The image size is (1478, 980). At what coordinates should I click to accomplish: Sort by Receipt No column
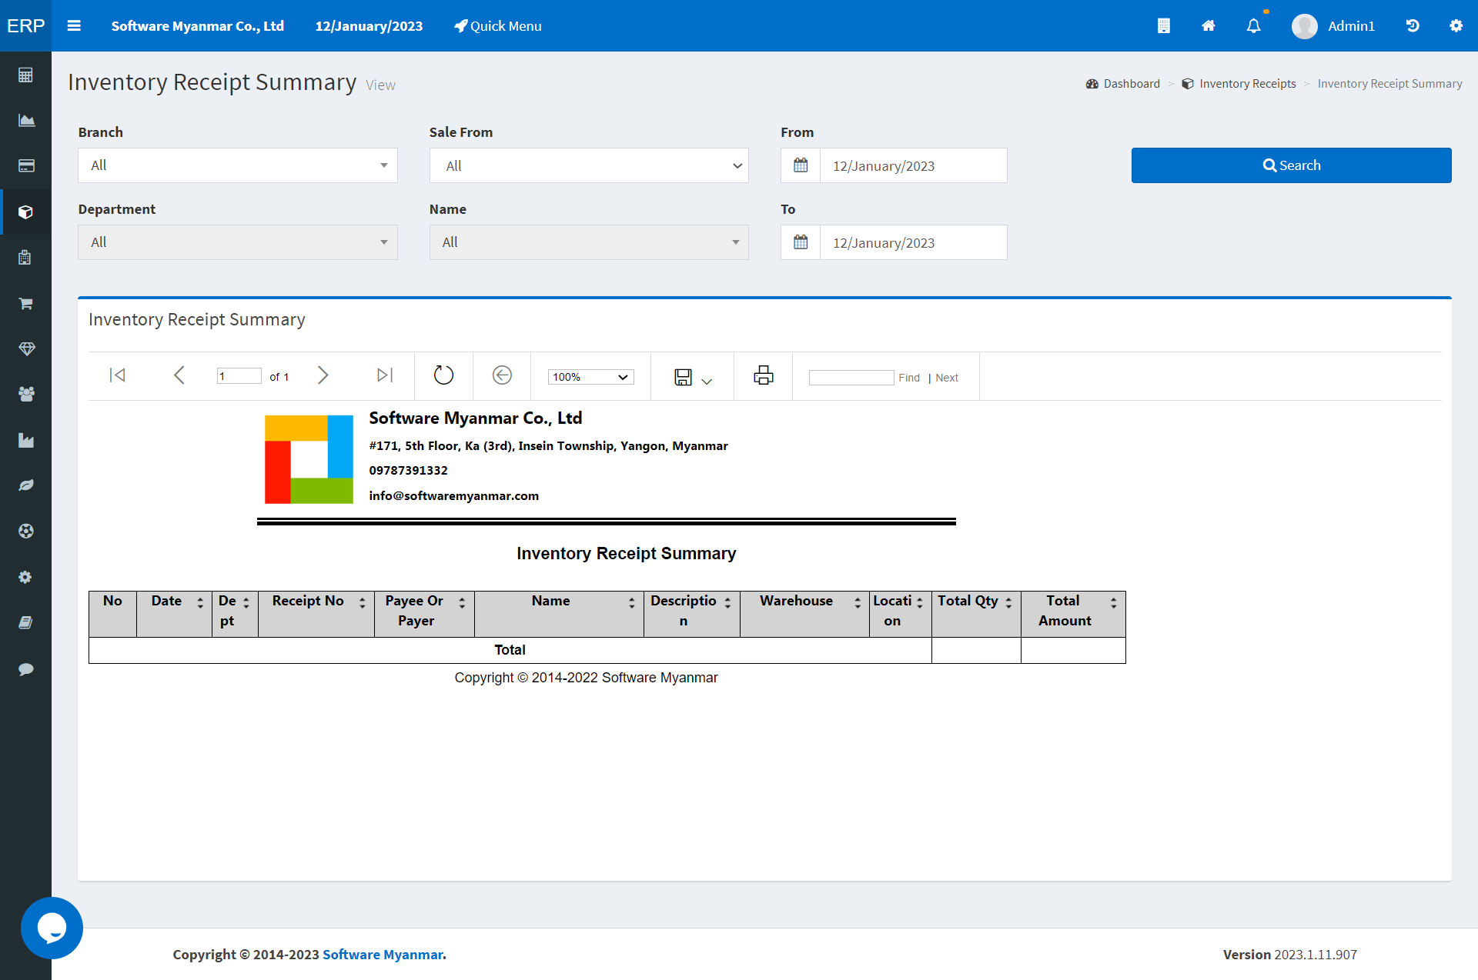[363, 603]
